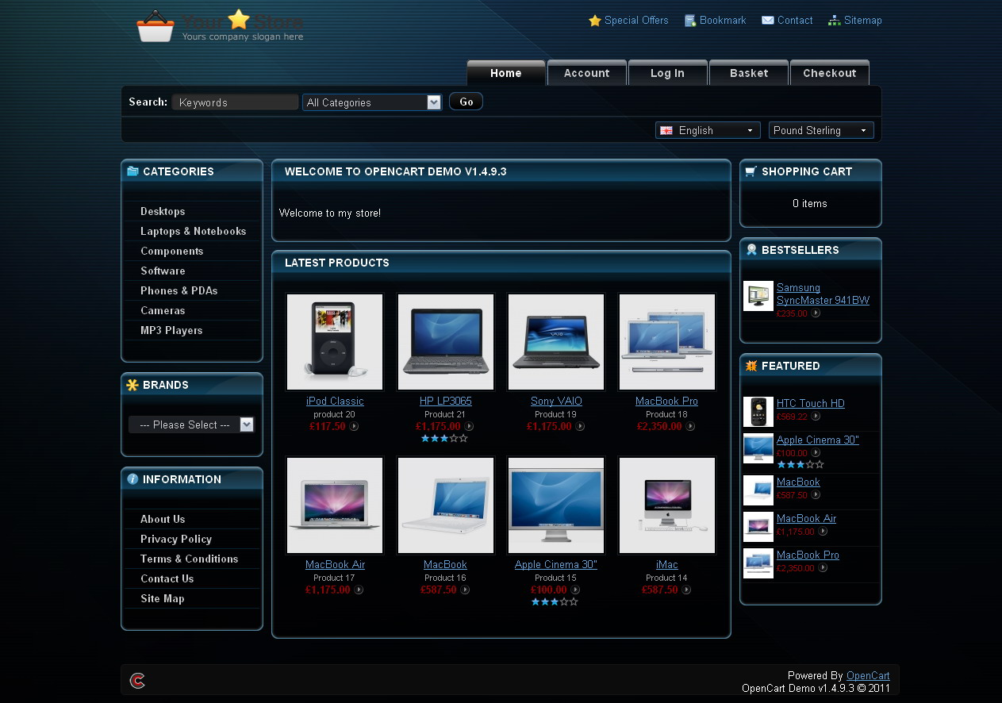Click the "0 items" cart text
This screenshot has height=703, width=1002.
tap(810, 204)
